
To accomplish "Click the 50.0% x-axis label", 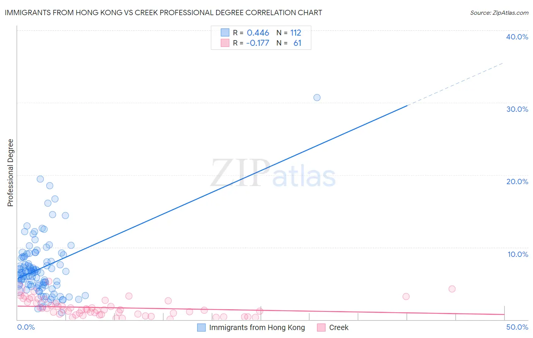I will pyautogui.click(x=517, y=327).
